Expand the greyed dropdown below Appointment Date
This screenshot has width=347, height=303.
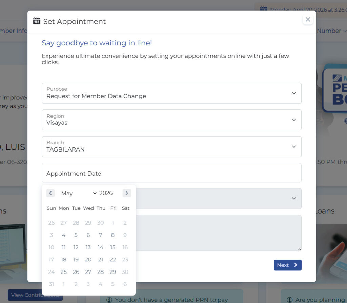pyautogui.click(x=219, y=199)
